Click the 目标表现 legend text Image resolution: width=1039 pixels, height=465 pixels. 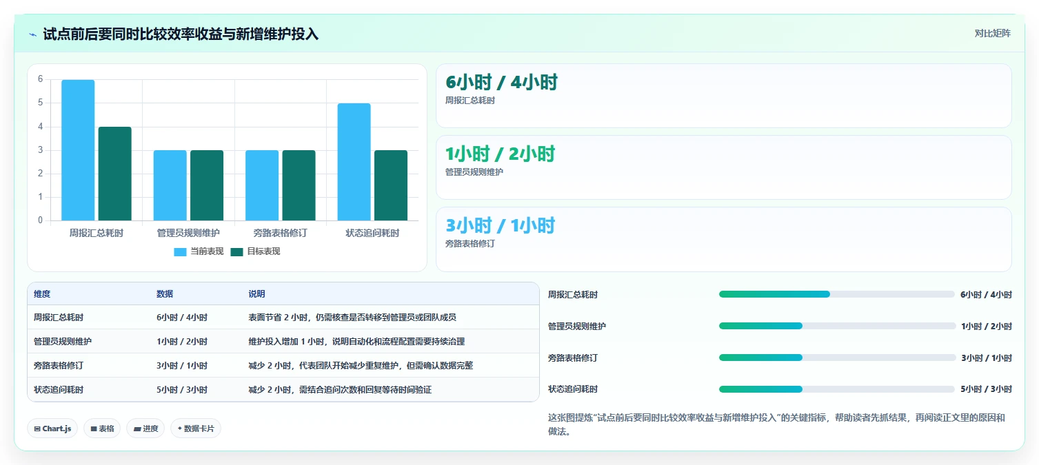tap(263, 251)
